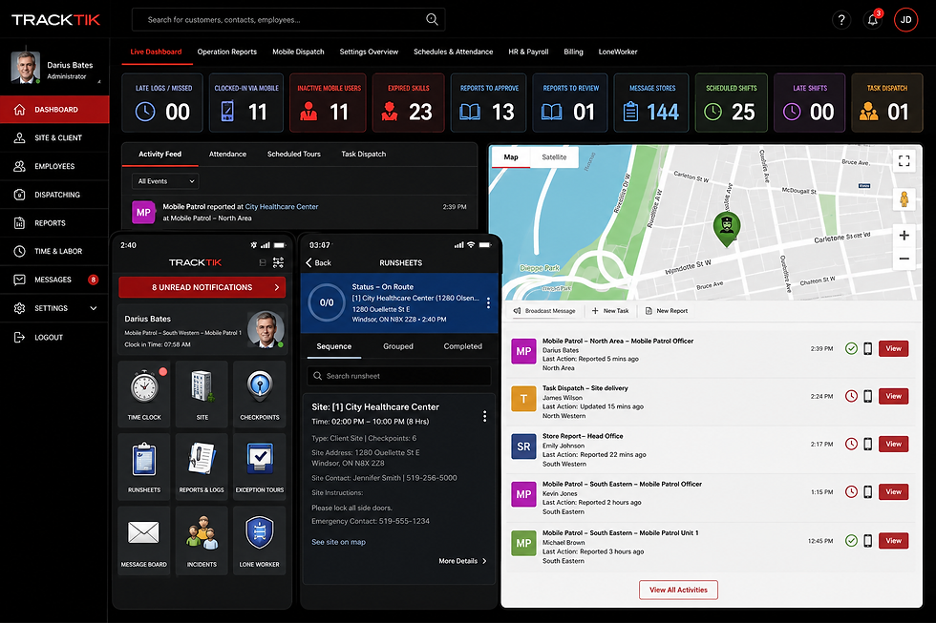Open the See site on map link
The image size is (936, 623).
338,542
